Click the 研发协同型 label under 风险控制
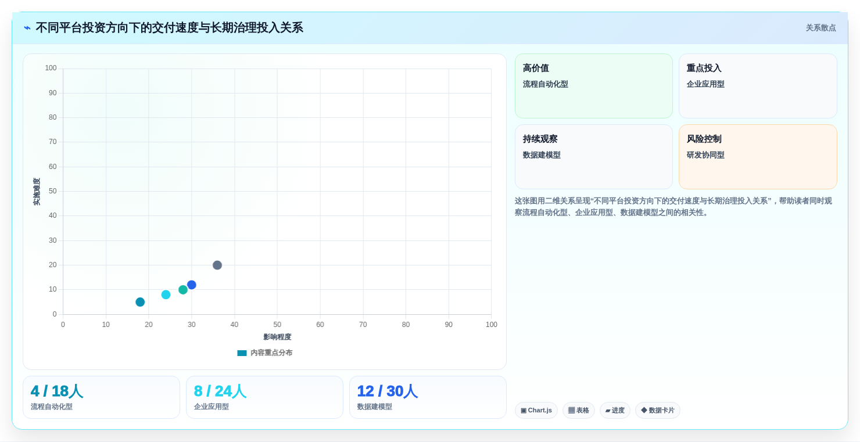The width and height of the screenshot is (860, 442). 705,155
